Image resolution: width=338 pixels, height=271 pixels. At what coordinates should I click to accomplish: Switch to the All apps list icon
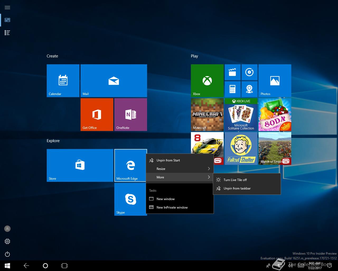click(7, 33)
